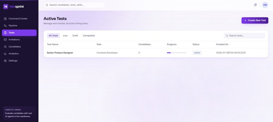Click the candidates count 5

point(139,53)
